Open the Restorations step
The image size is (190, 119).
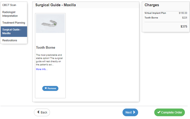coord(14,40)
